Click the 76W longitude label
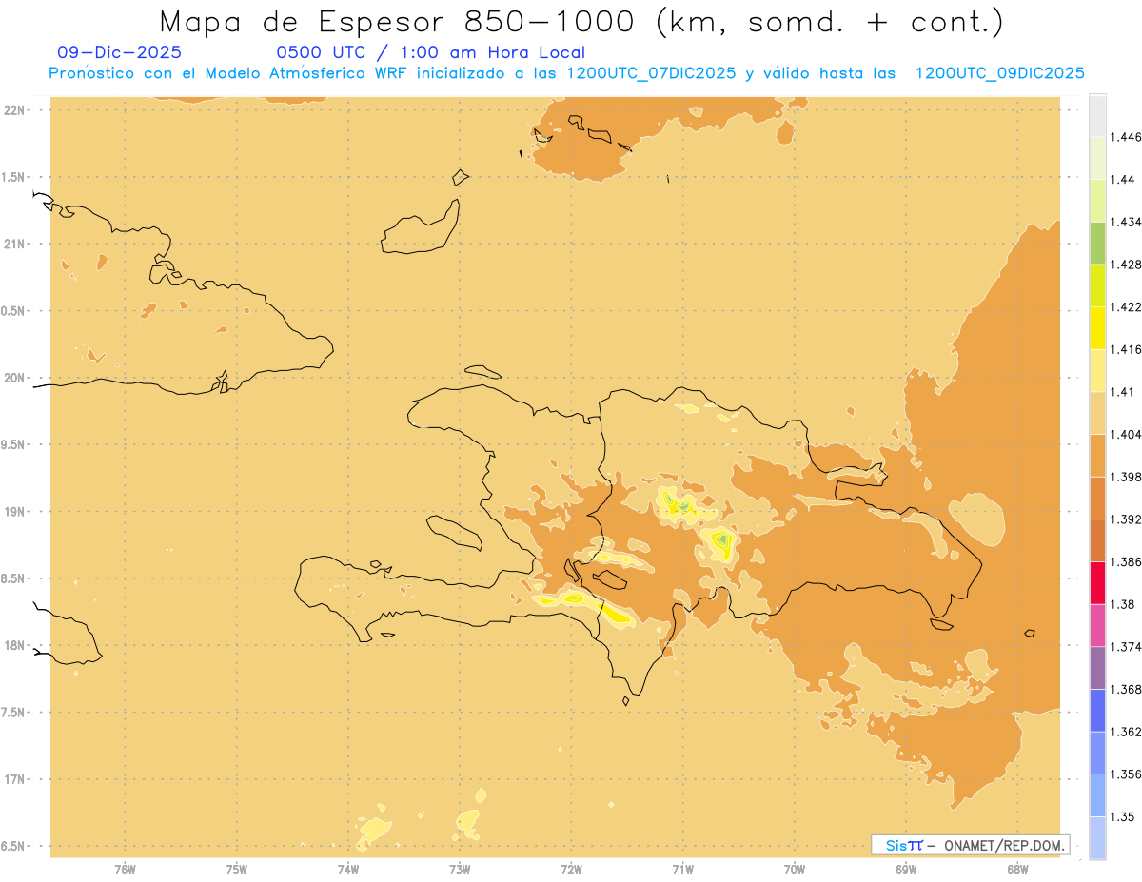 click(125, 869)
